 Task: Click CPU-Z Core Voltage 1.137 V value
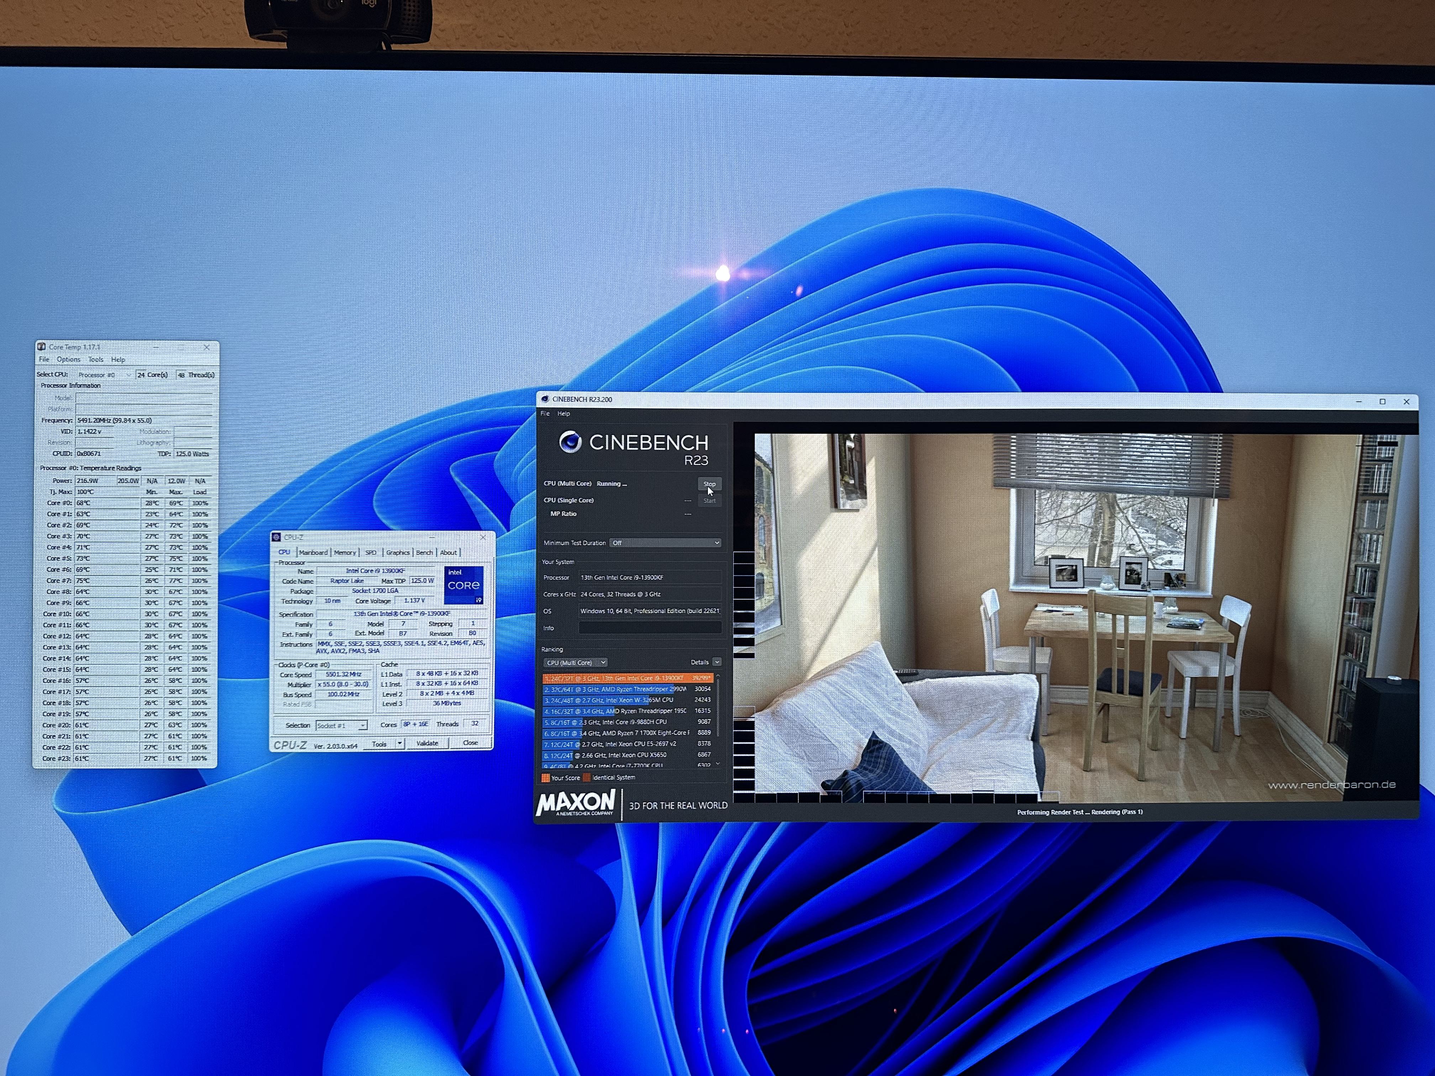coord(415,601)
